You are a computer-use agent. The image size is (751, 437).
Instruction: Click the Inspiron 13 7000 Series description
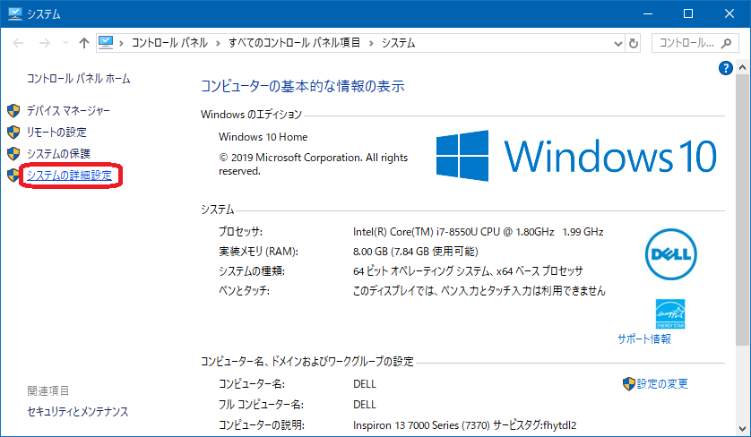(x=464, y=425)
